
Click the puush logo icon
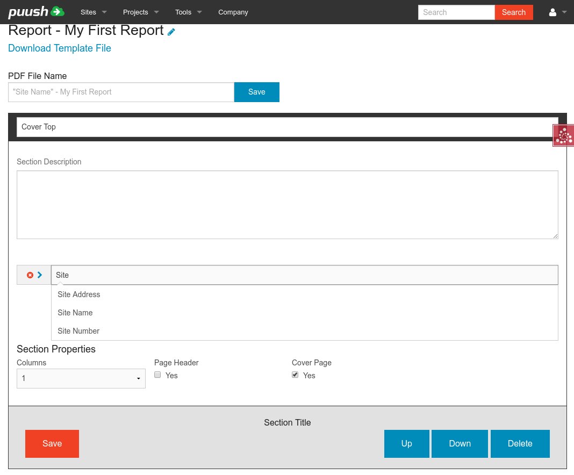pyautogui.click(x=36, y=12)
